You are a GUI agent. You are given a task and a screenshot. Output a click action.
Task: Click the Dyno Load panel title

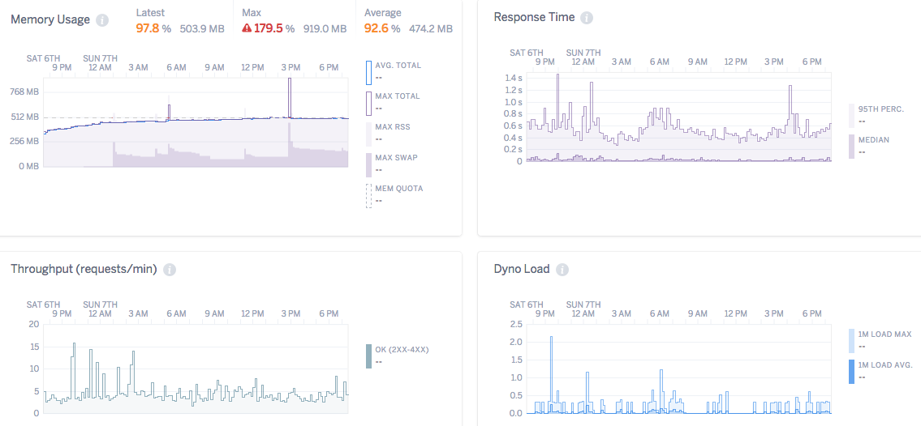pyautogui.click(x=522, y=269)
